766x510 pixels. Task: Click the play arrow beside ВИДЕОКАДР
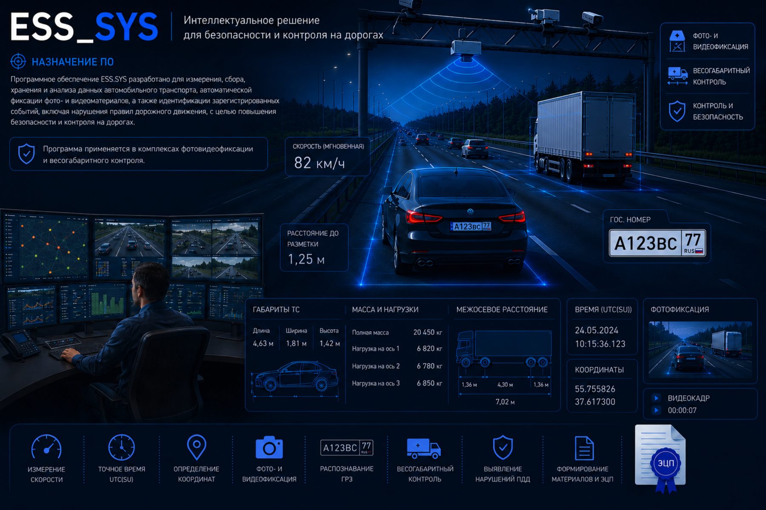click(656, 398)
